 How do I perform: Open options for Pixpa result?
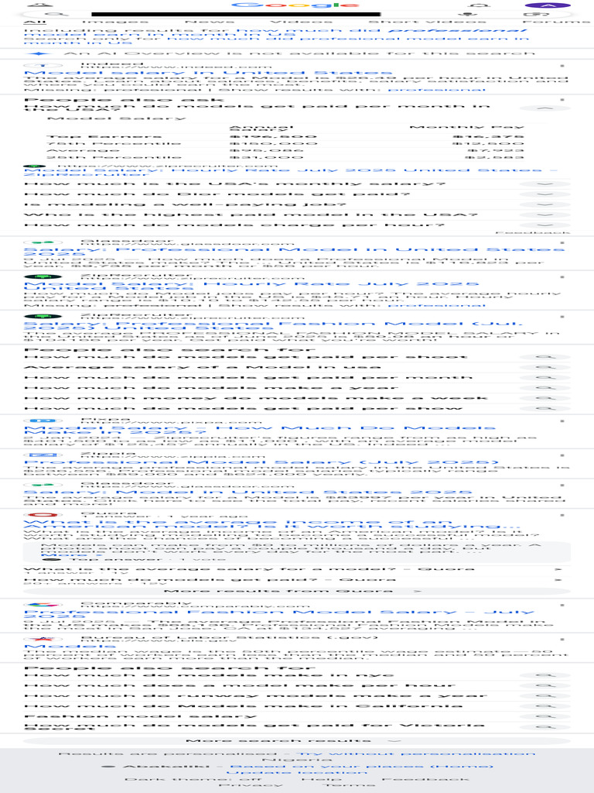[562, 421]
